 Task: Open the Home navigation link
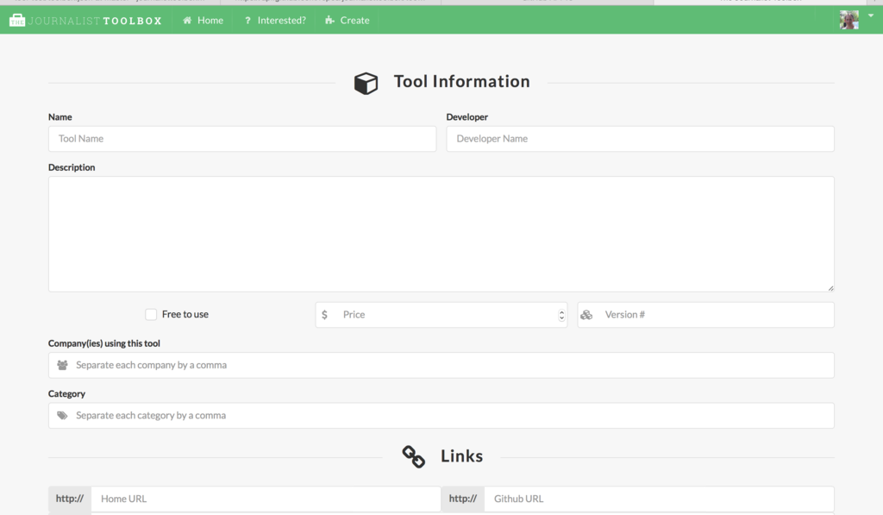[204, 21]
